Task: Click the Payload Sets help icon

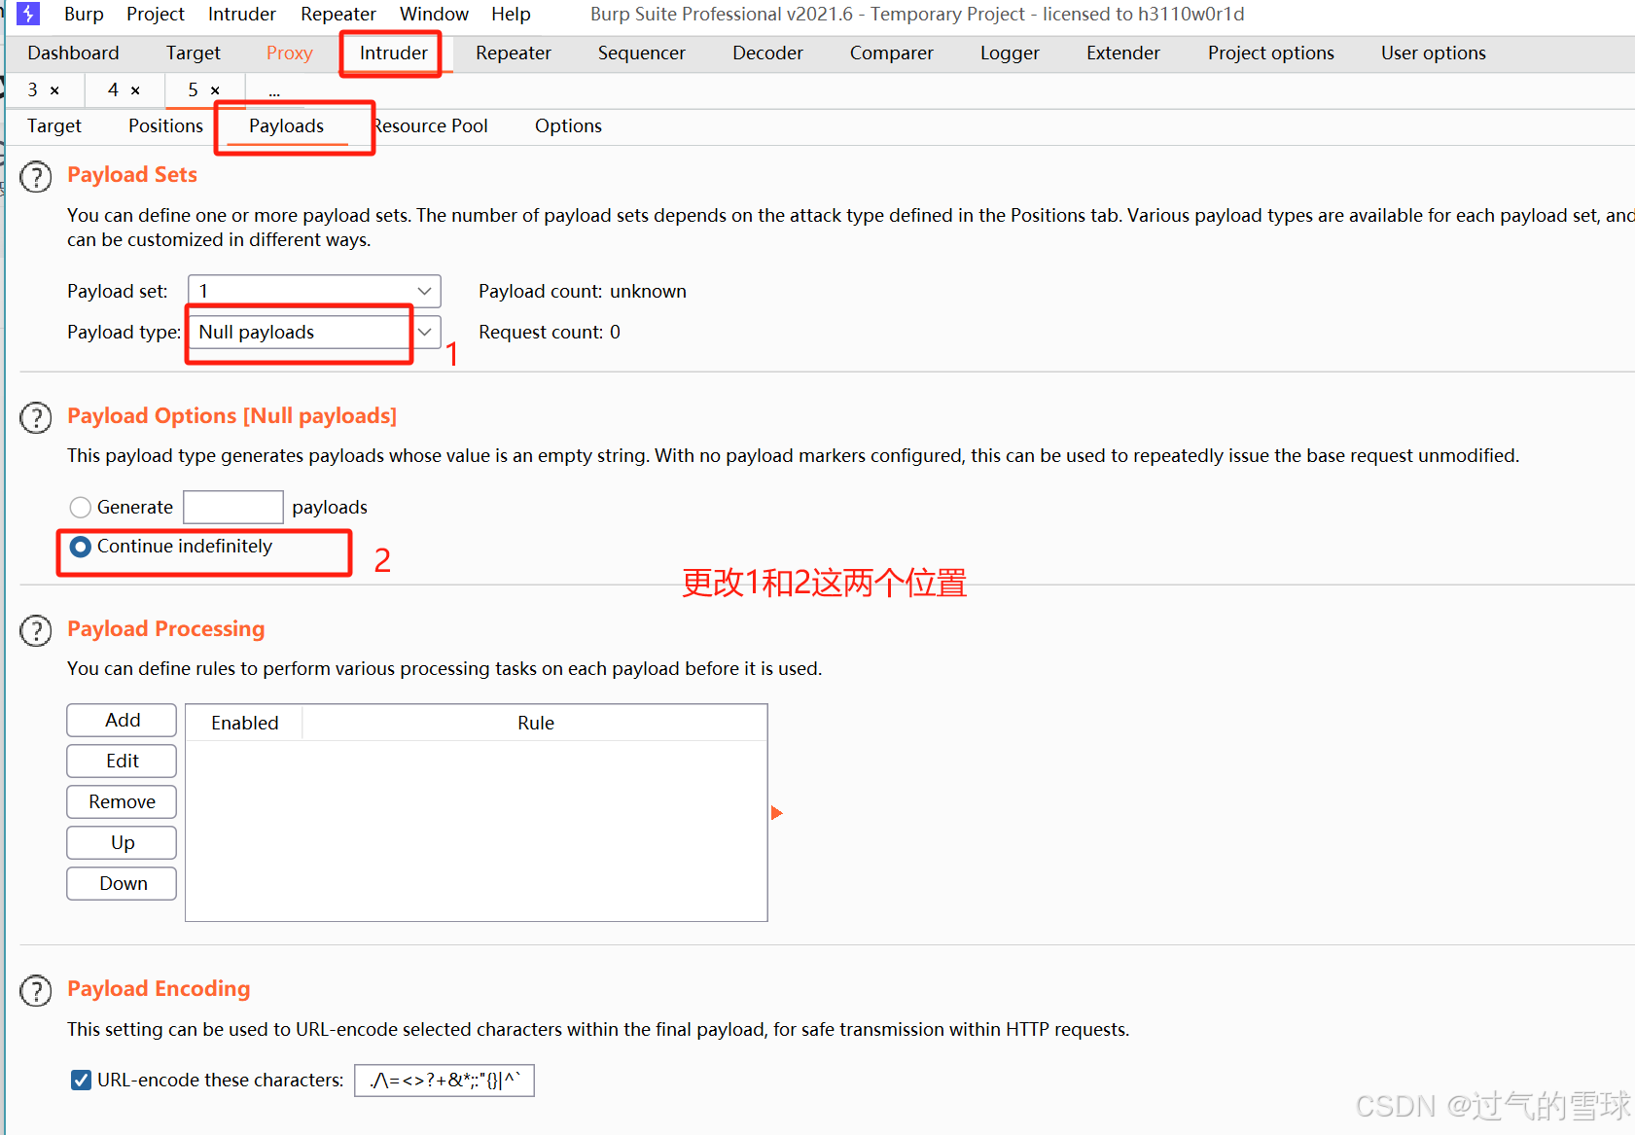Action: tap(35, 177)
